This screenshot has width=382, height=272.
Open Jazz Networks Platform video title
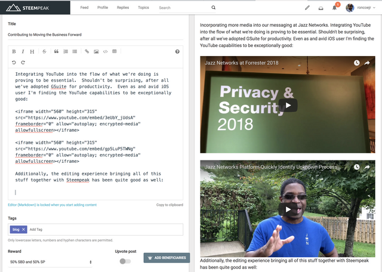[270, 167]
